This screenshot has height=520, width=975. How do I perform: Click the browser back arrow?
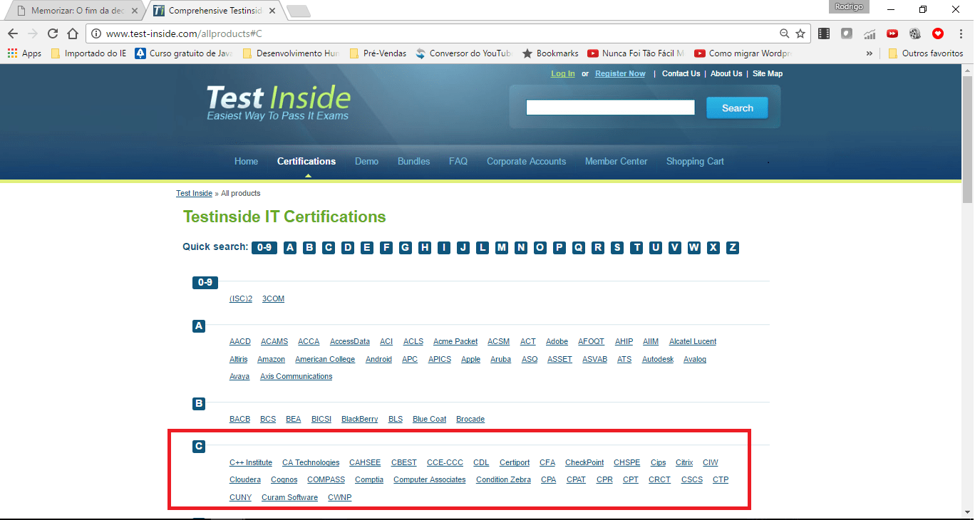tap(12, 33)
